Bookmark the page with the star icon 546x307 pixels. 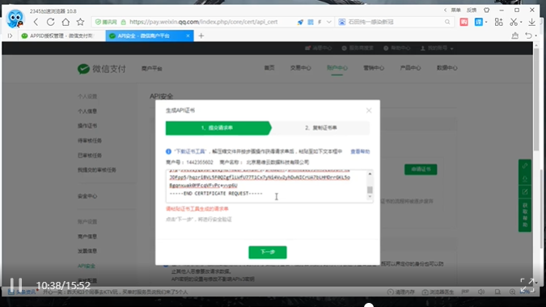coord(80,22)
